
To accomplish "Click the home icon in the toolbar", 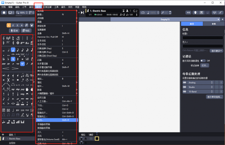I will click(4, 13).
